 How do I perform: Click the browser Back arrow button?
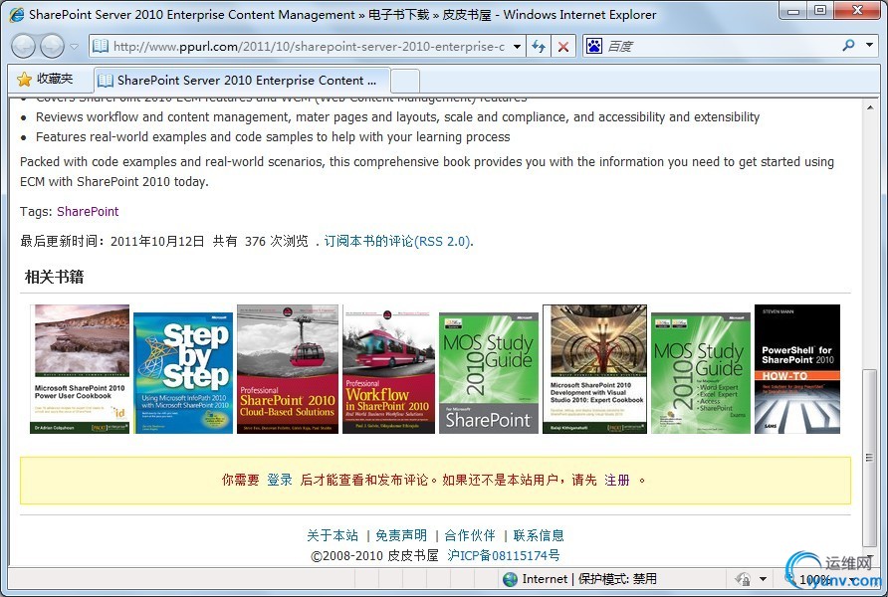pos(24,47)
